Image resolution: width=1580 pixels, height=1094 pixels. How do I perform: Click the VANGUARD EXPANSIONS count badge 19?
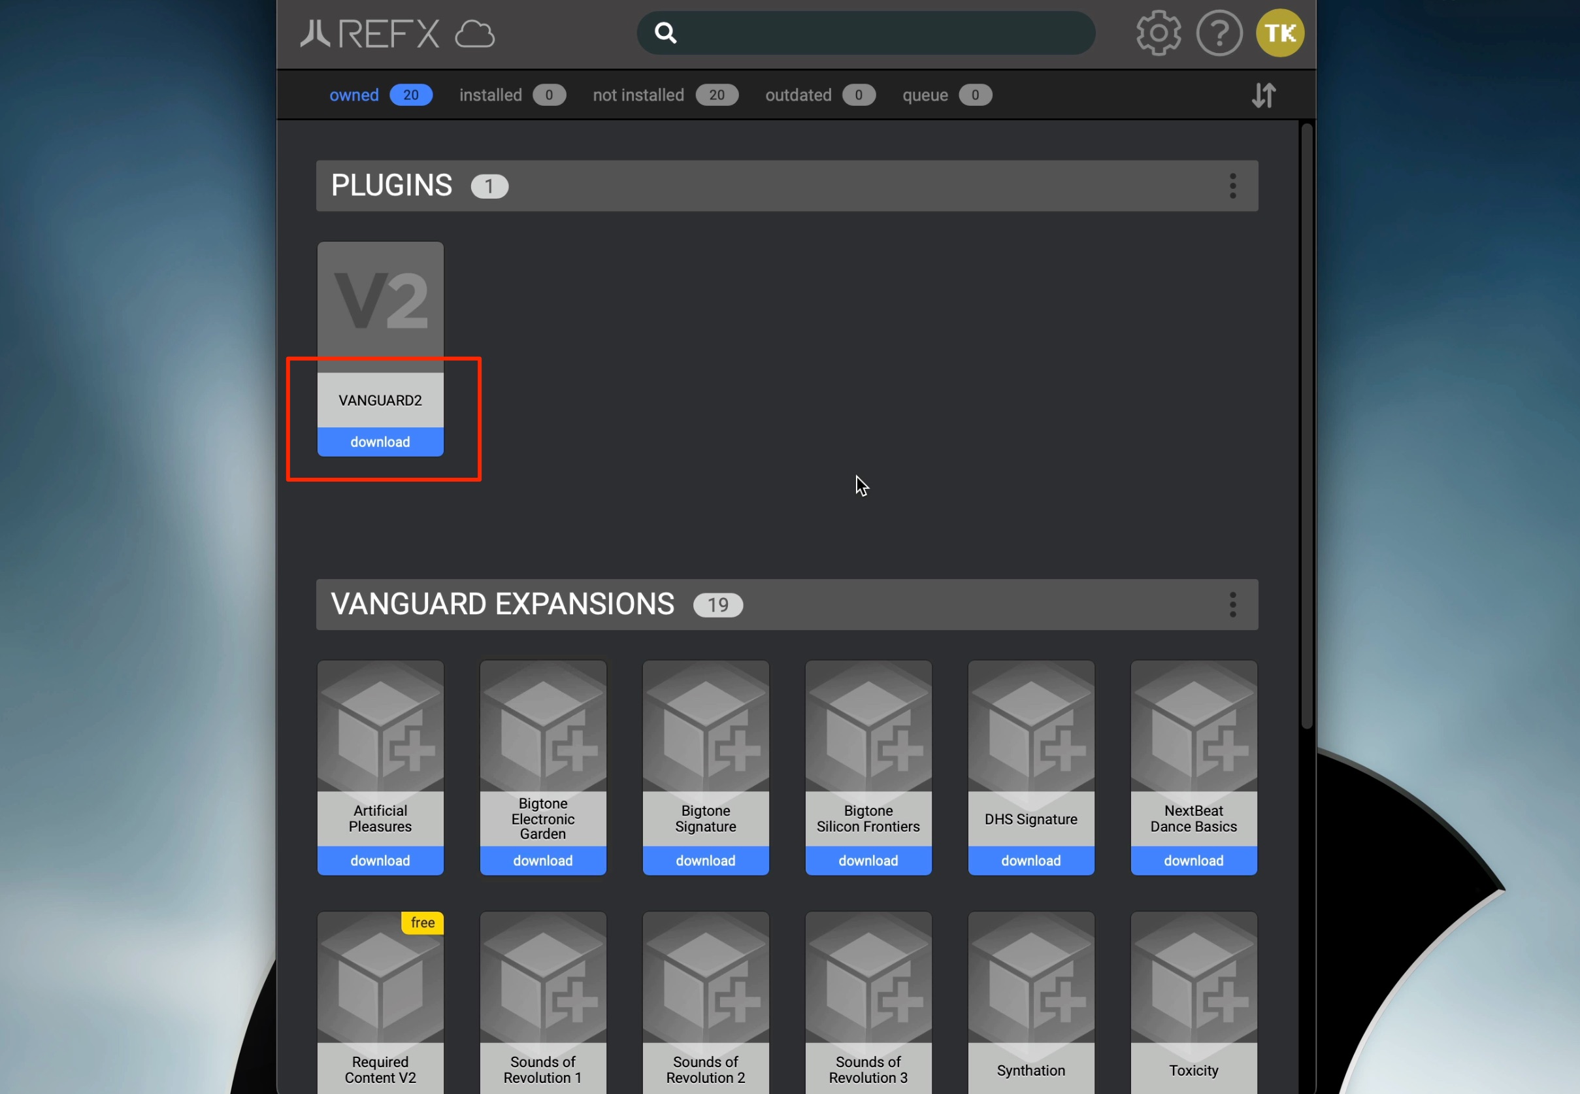coord(717,605)
